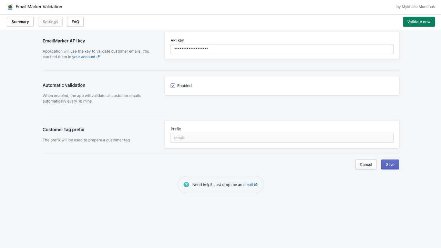This screenshot has width=441, height=248.
Task: Click the Customer tag prefix heading
Action: (63, 130)
